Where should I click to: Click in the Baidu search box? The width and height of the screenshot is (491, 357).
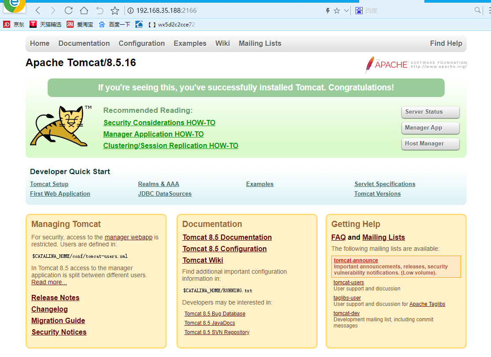tap(418, 11)
